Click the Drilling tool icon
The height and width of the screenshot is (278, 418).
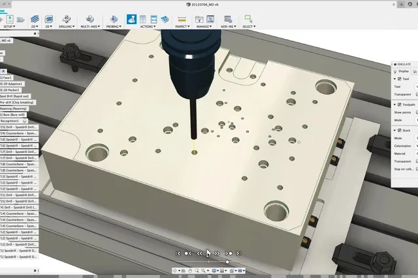click(x=67, y=19)
